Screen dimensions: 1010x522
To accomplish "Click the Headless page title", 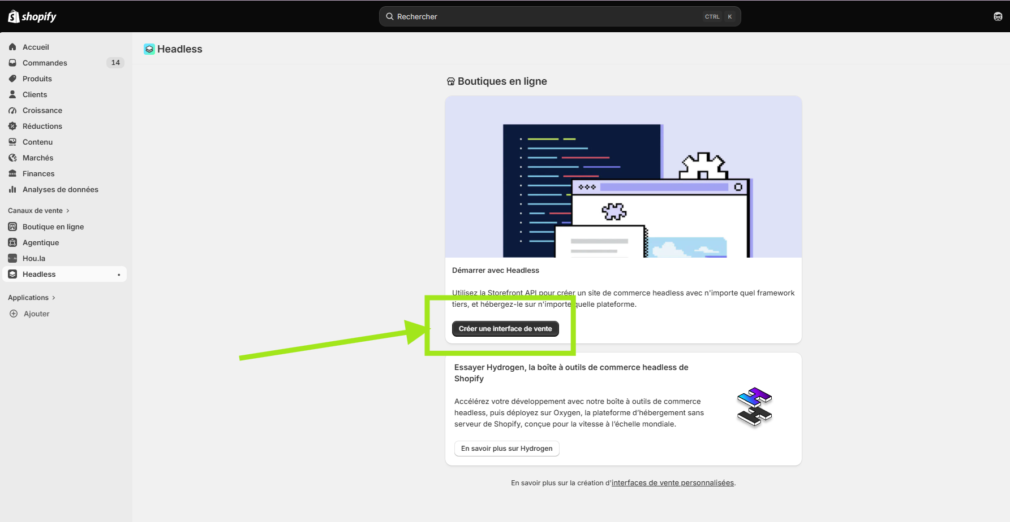I will [180, 49].
